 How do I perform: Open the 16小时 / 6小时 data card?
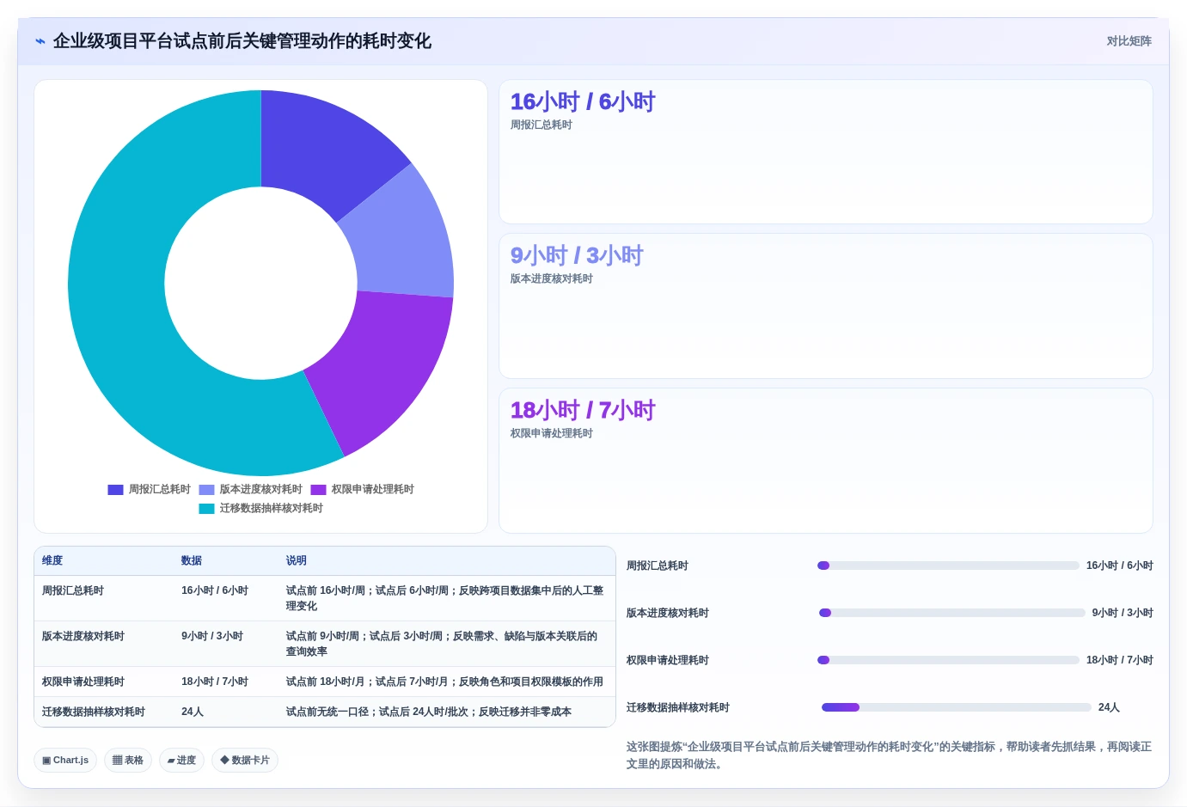(826, 152)
